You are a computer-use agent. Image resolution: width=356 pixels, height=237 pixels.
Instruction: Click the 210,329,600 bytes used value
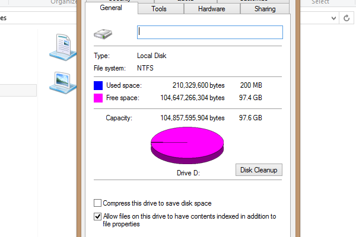tap(198, 85)
